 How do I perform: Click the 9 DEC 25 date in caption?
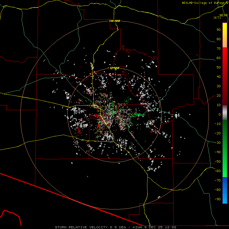(x=154, y=227)
